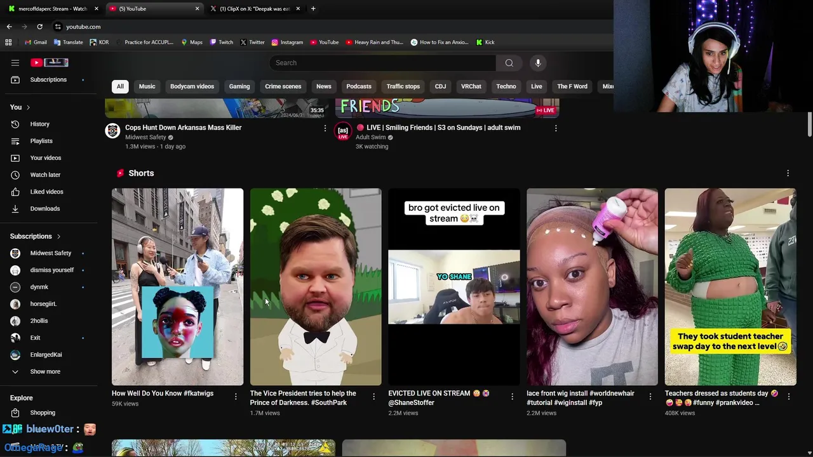This screenshot has width=813, height=457.
Task: Open options for Smiling Friends live video
Action: [556, 128]
